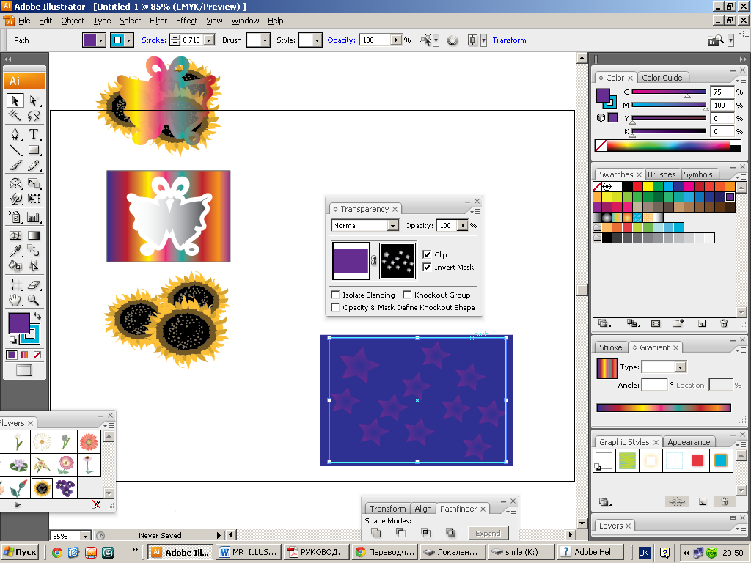Switch to the Color Guide tab

662,78
